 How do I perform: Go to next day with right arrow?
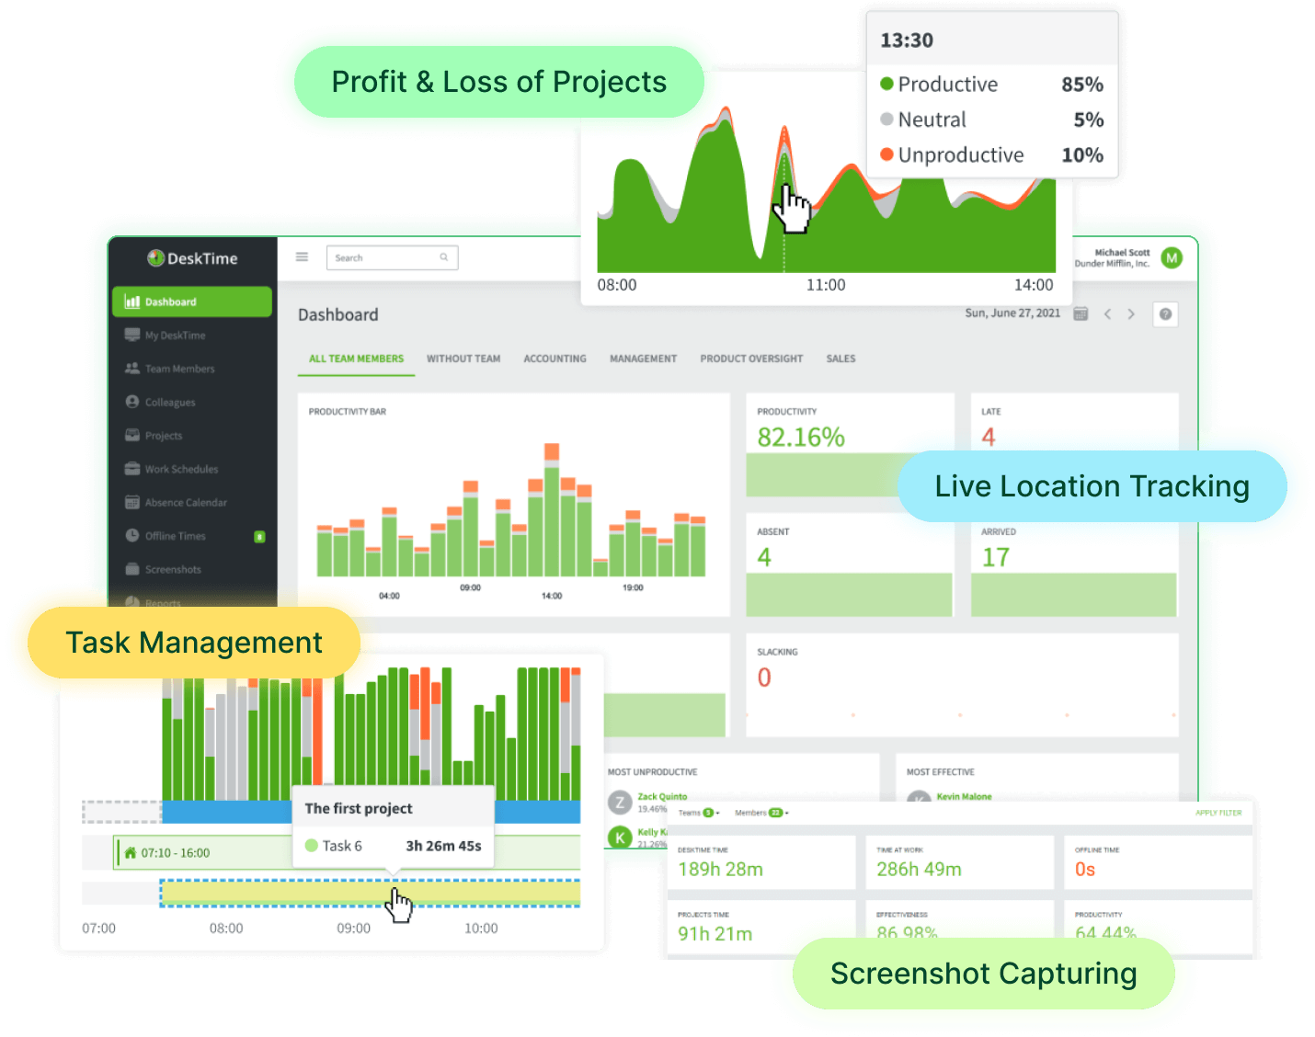pyautogui.click(x=1131, y=314)
